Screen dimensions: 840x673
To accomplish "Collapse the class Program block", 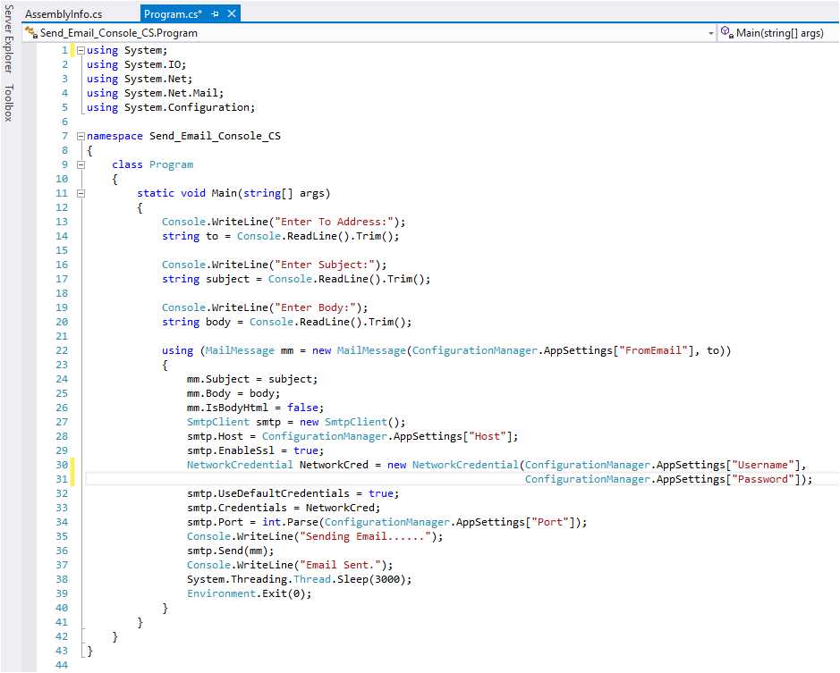I will point(81,164).
